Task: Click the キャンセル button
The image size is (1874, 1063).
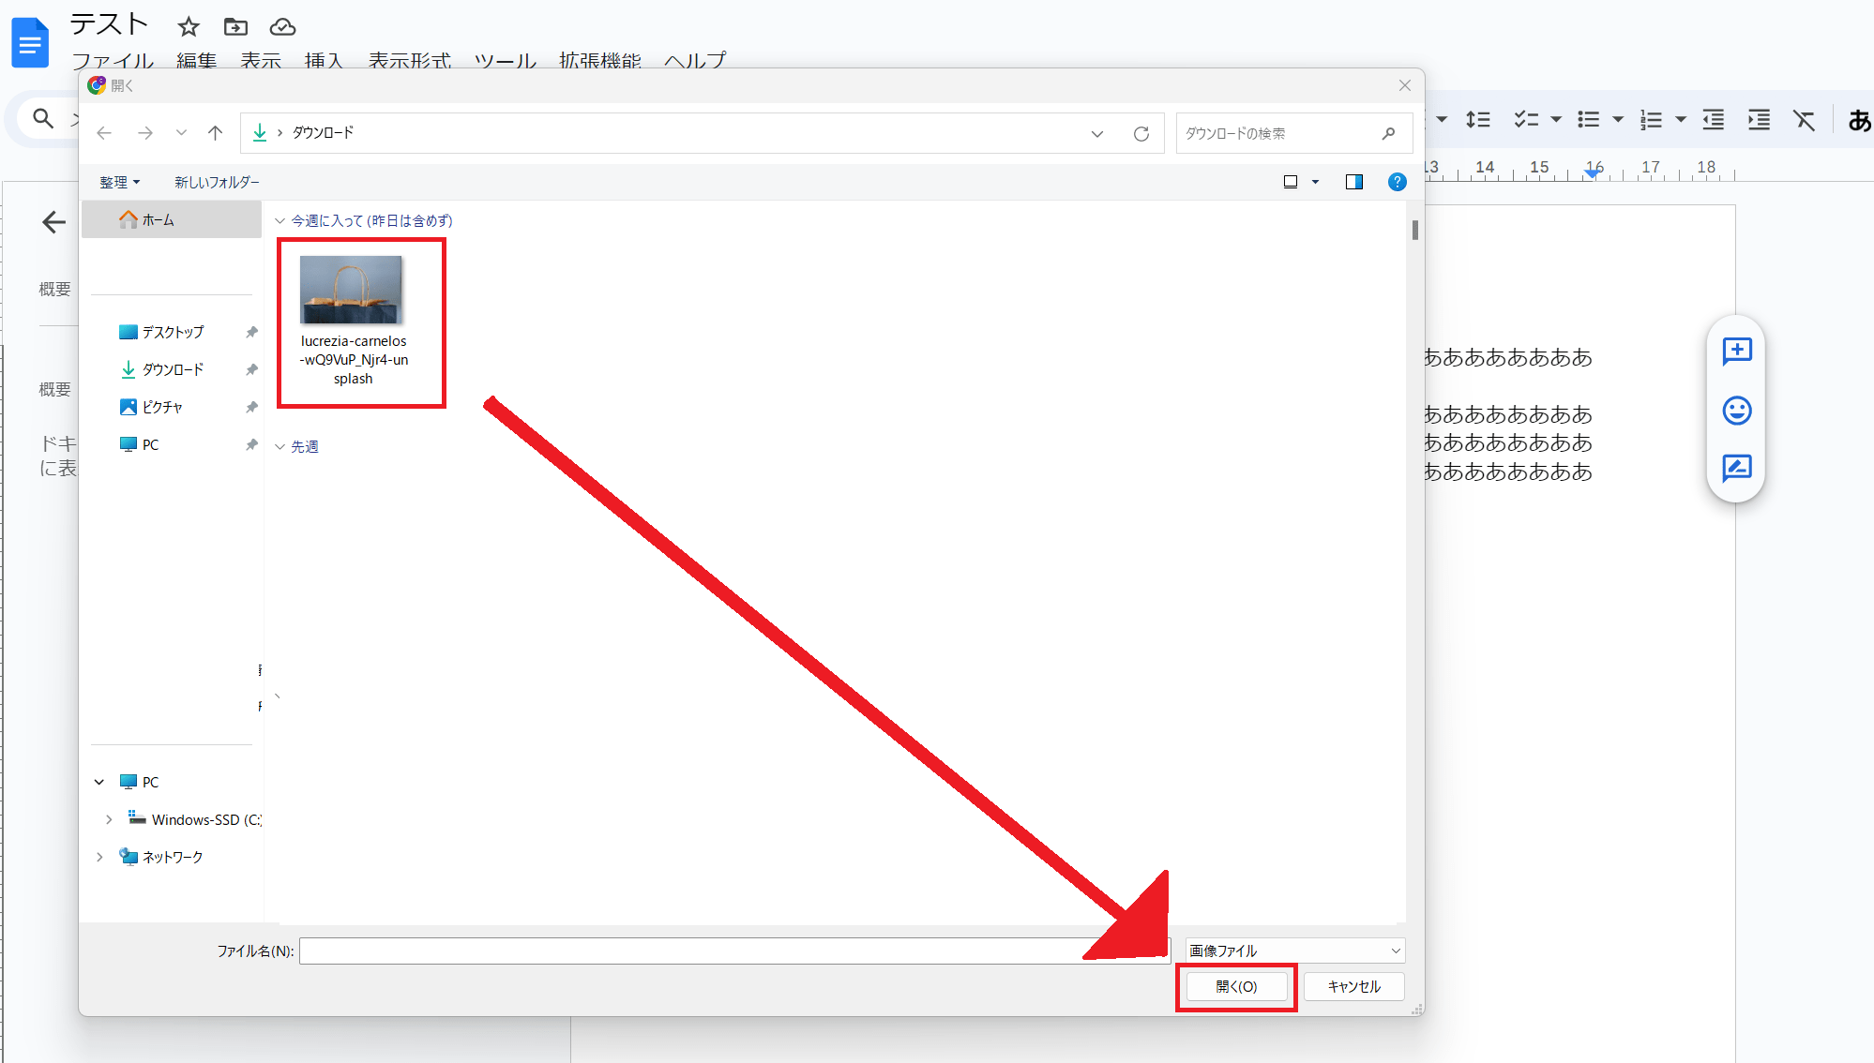Action: pyautogui.click(x=1353, y=986)
